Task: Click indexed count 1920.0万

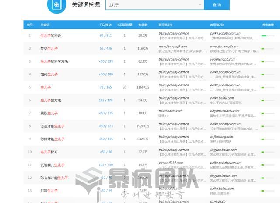Action: 143,126
